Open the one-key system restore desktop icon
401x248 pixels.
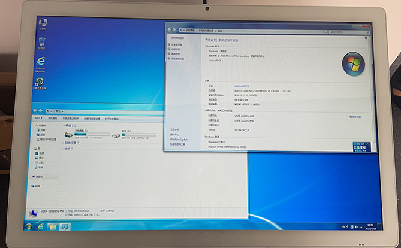tap(40, 83)
